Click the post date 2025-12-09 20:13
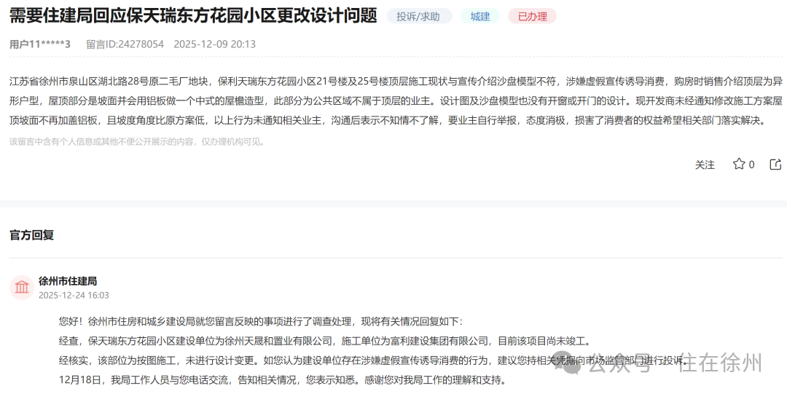Viewport: 787px width, 394px height. [215, 44]
